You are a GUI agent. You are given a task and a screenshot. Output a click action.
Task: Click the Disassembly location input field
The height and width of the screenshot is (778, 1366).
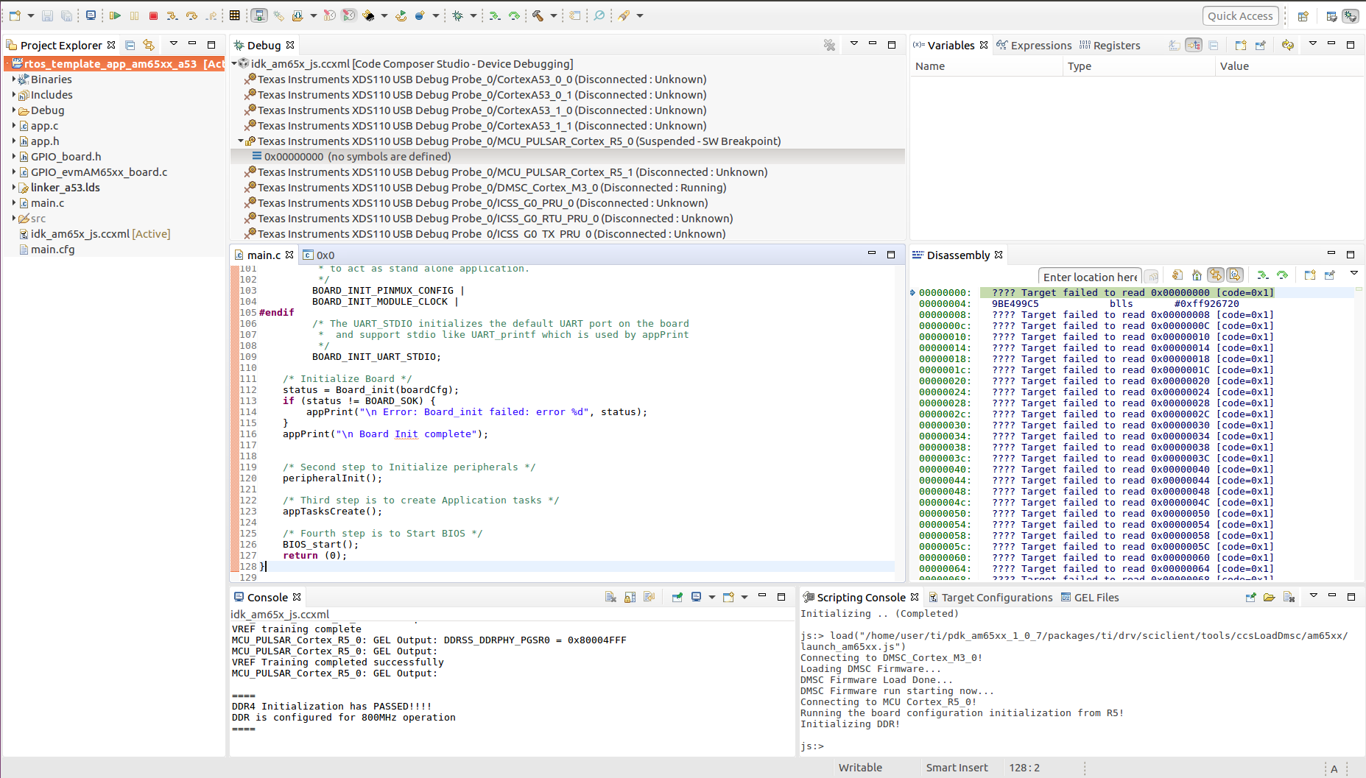pyautogui.click(x=1089, y=277)
